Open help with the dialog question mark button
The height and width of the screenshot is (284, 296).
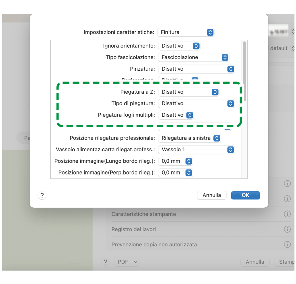click(42, 195)
